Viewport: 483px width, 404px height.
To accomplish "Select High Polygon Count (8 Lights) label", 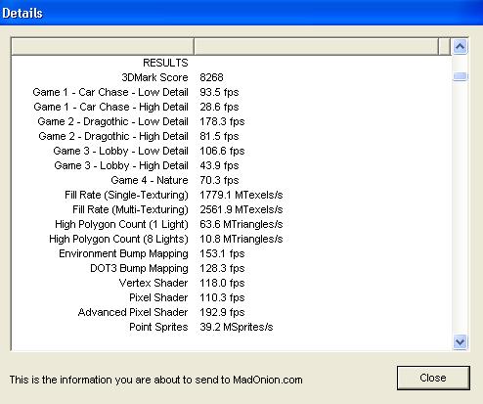I will tap(118, 239).
